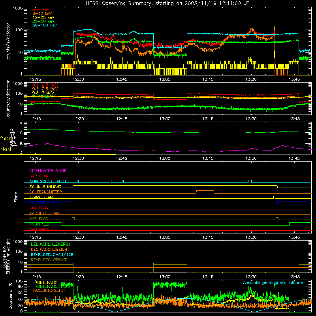Click the 0.1-0.3 MeV legend label
This screenshot has height=316, width=316.
tap(45, 85)
